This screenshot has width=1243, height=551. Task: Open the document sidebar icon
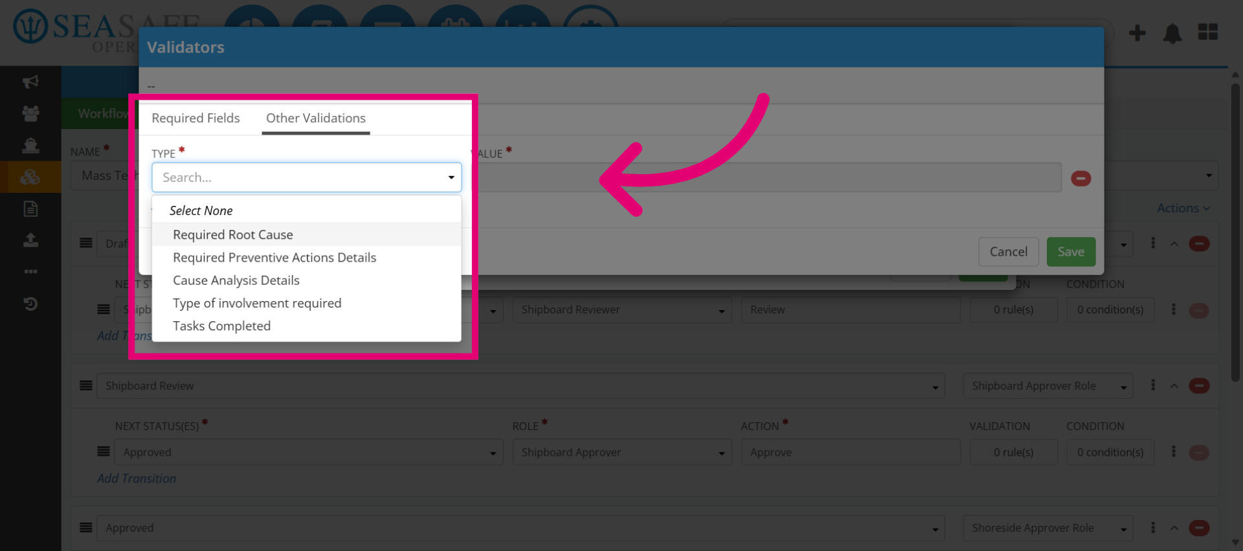30,208
